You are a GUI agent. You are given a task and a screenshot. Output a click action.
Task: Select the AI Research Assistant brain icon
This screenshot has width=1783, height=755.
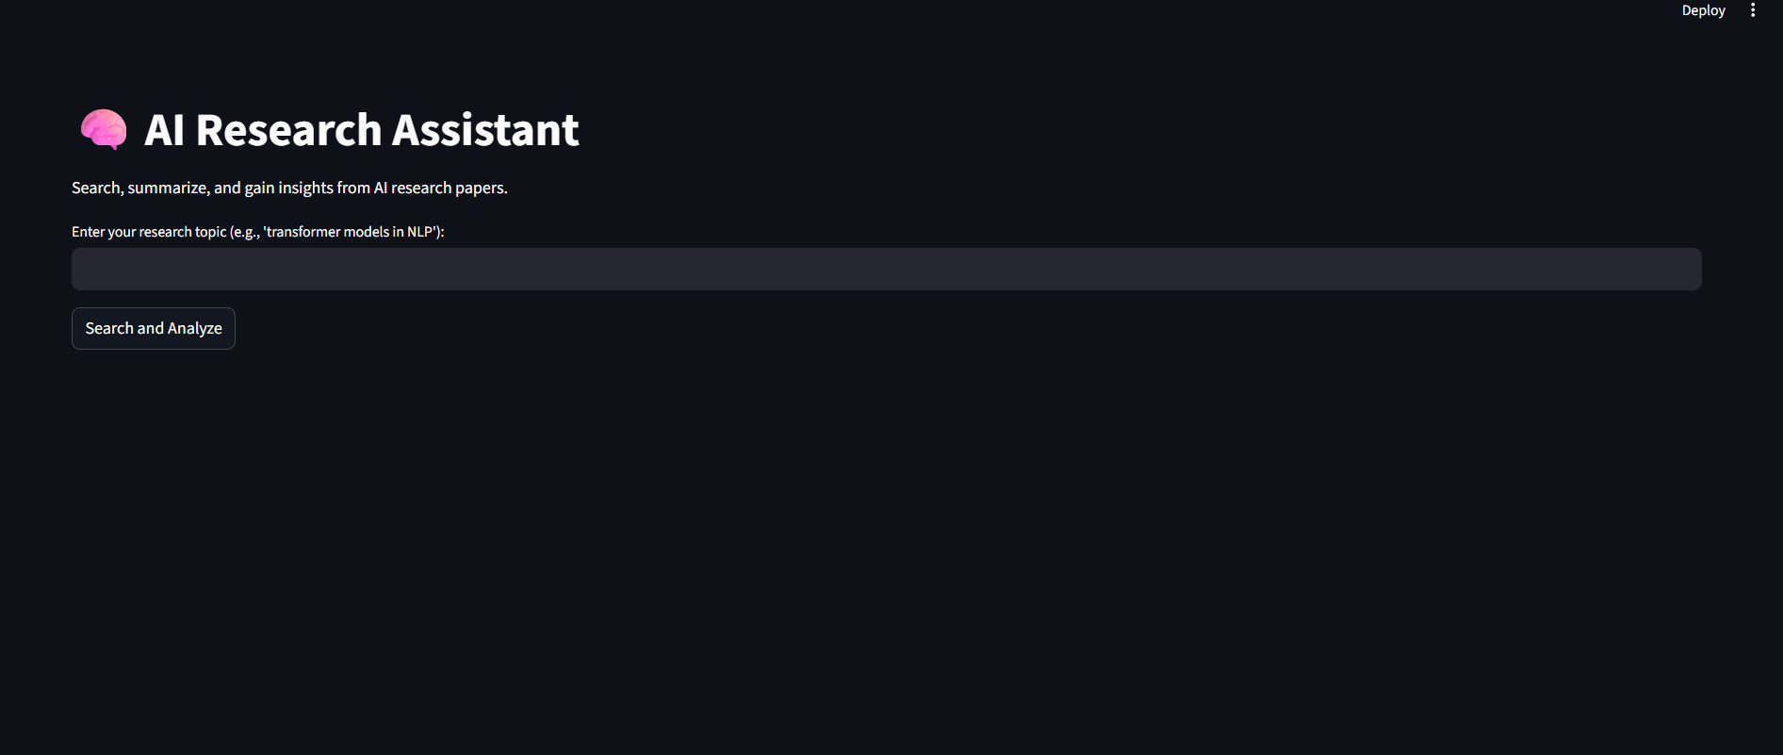(102, 129)
